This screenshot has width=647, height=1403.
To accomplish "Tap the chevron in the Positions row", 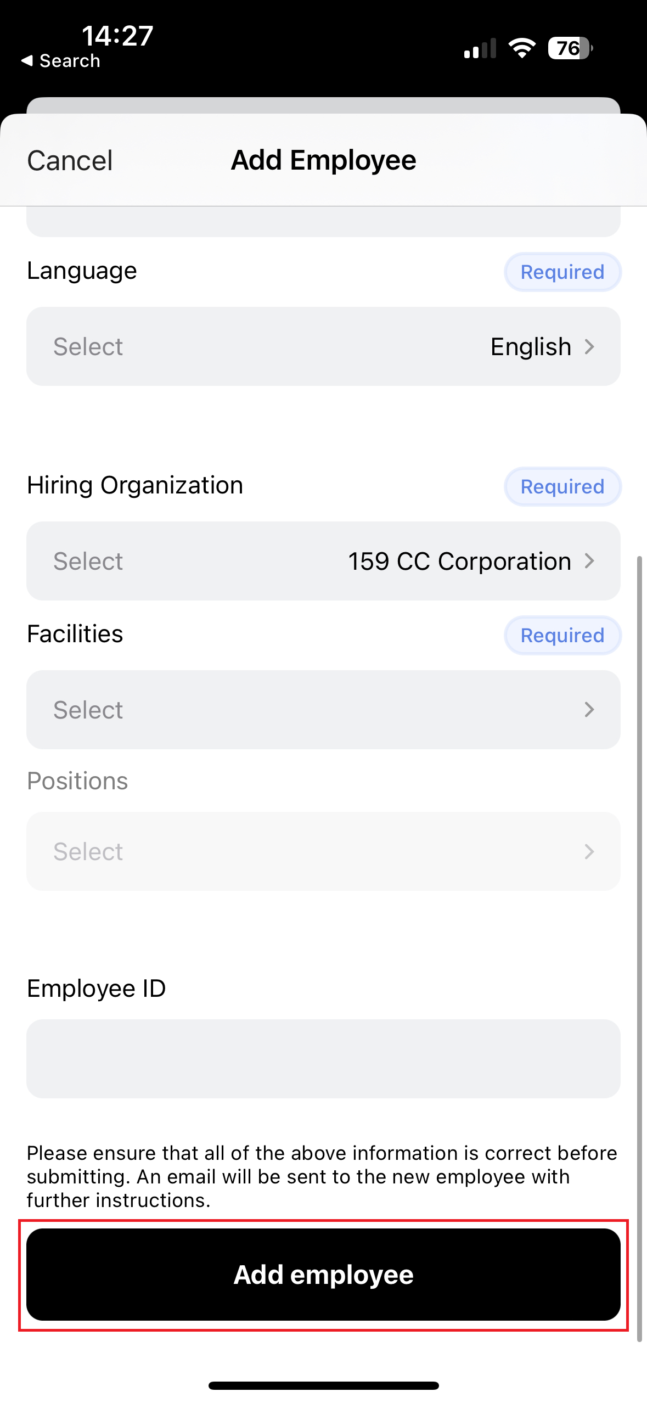I will [x=589, y=851].
